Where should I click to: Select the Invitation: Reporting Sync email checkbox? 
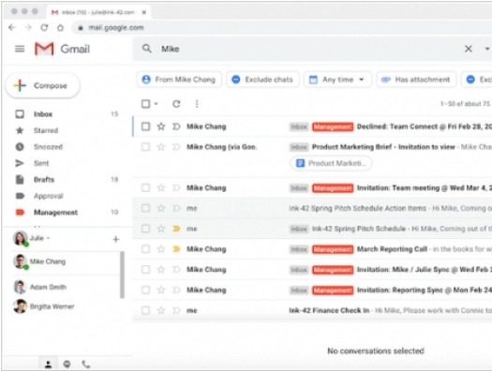coord(145,289)
